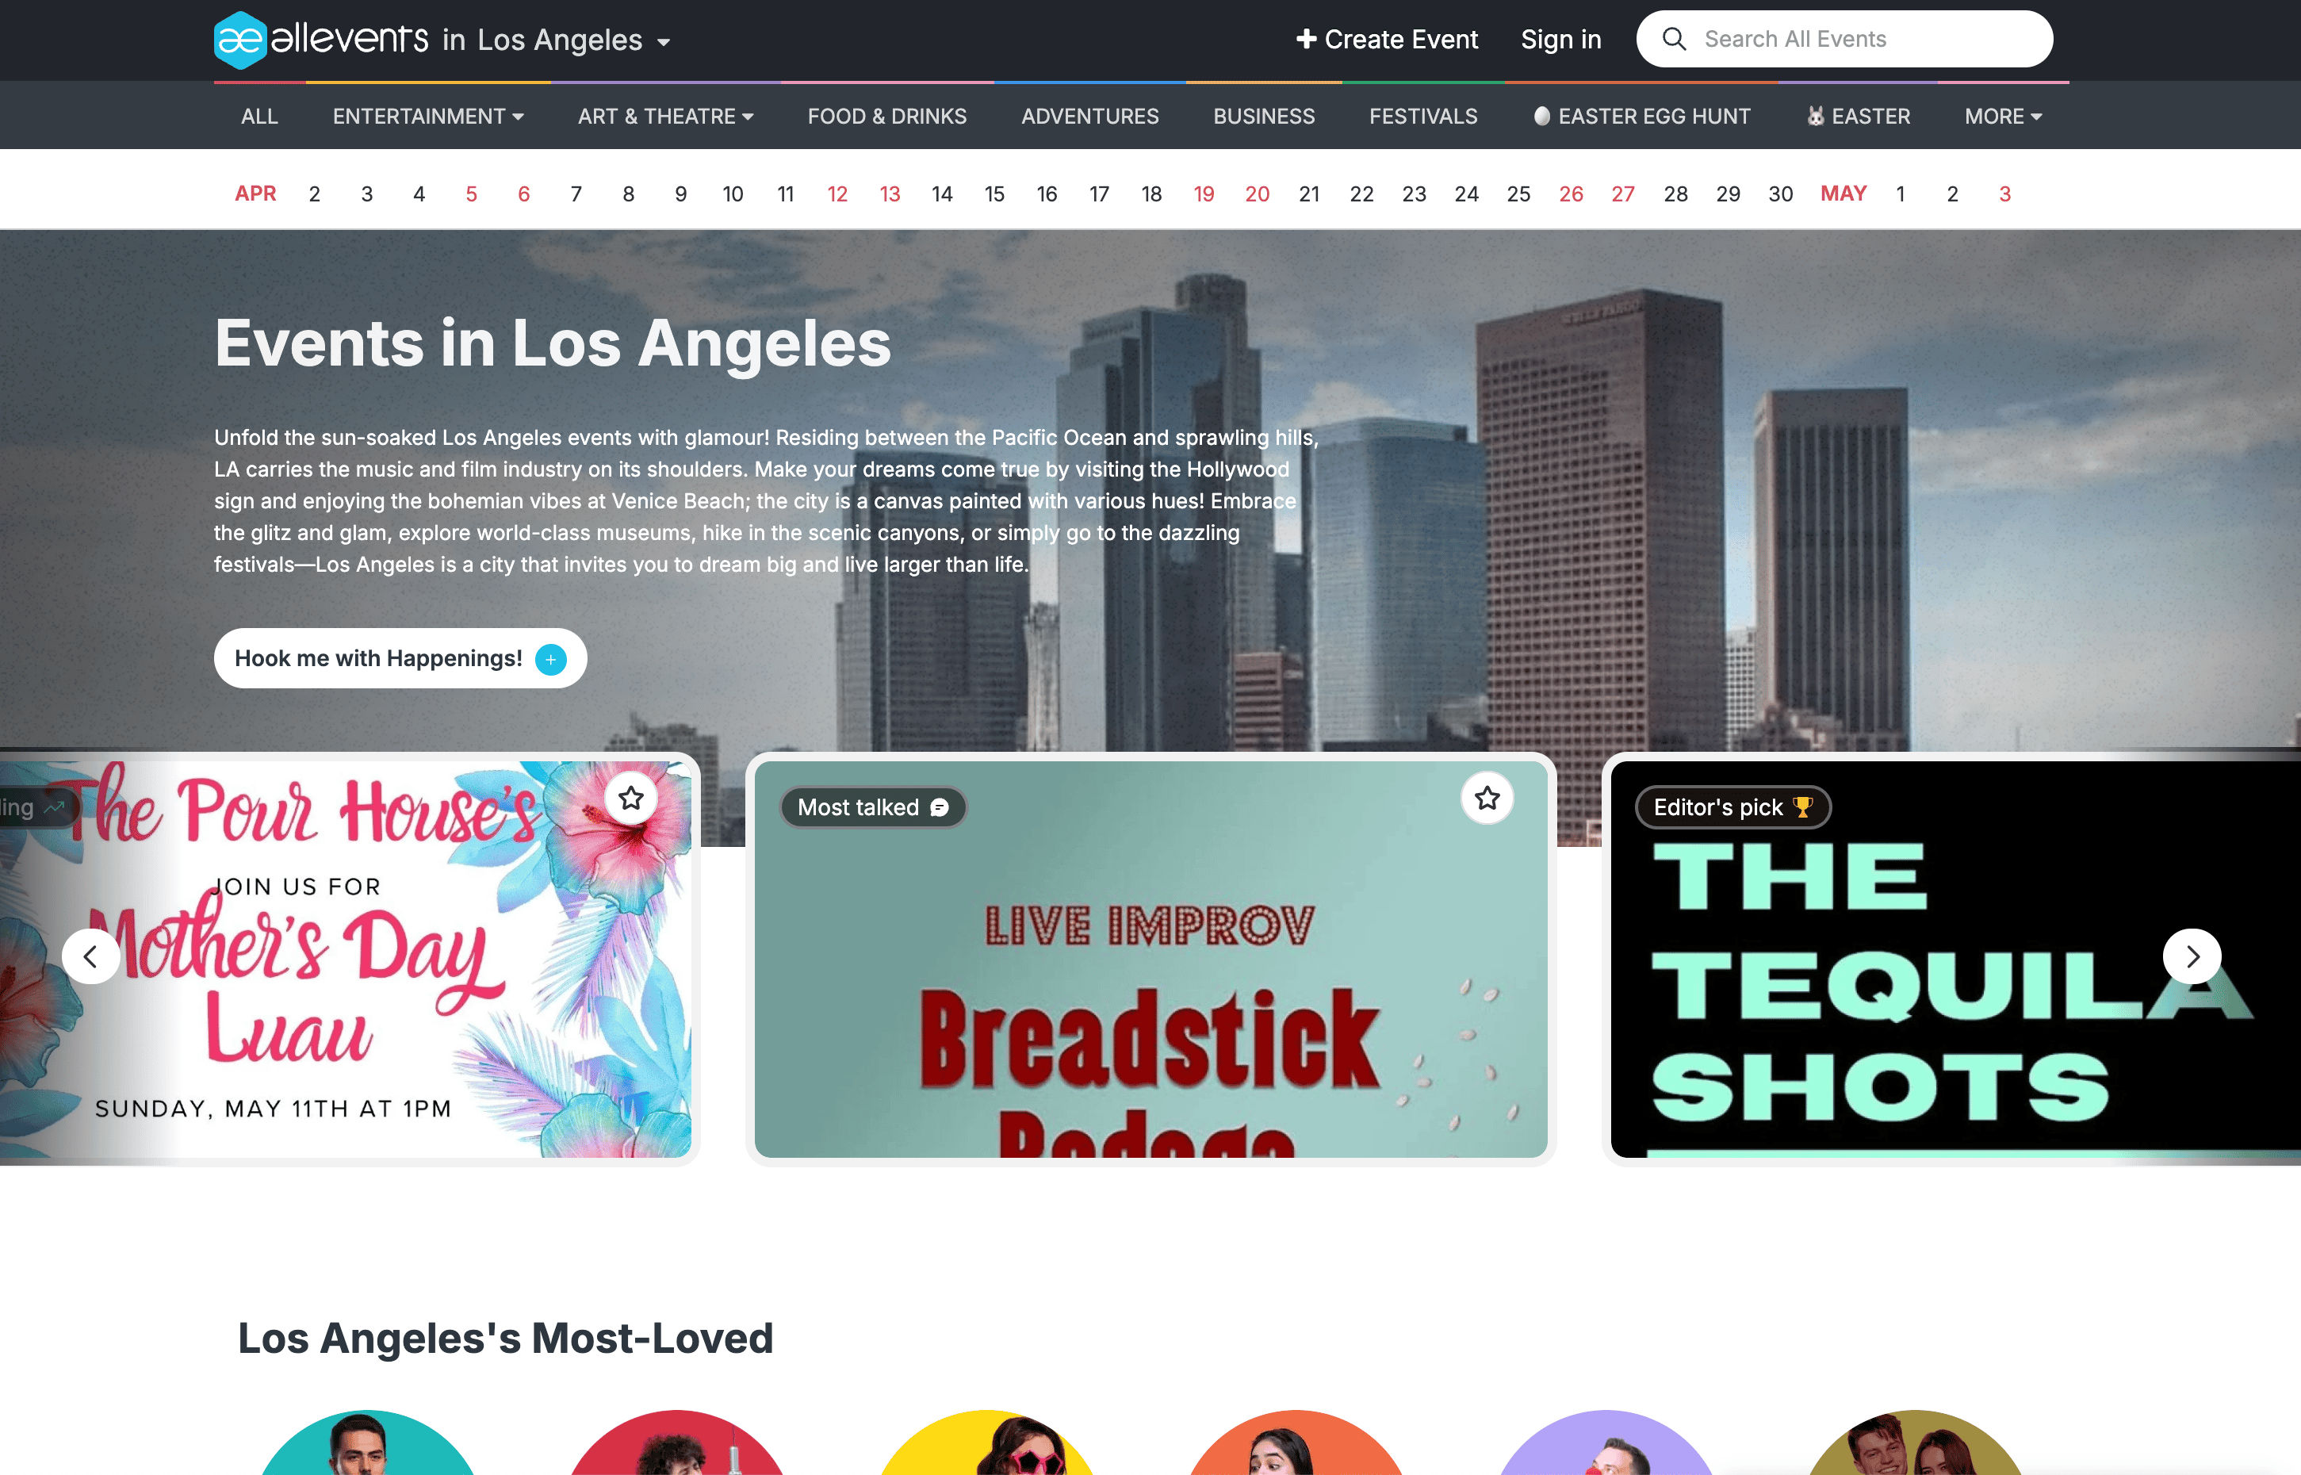Select April 19 in the date strip
2301x1475 pixels.
tap(1203, 194)
